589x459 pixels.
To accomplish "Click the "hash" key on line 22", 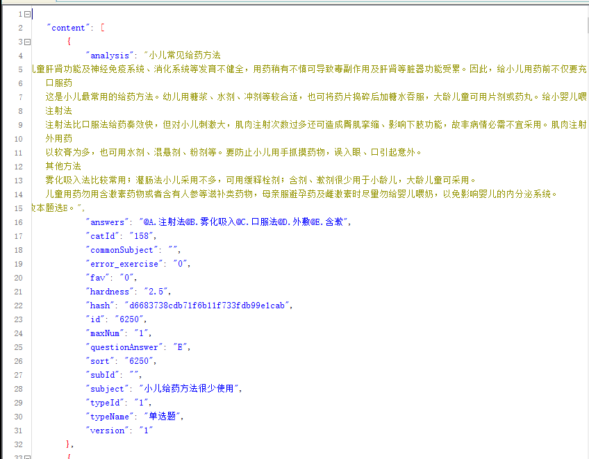I will pos(100,306).
